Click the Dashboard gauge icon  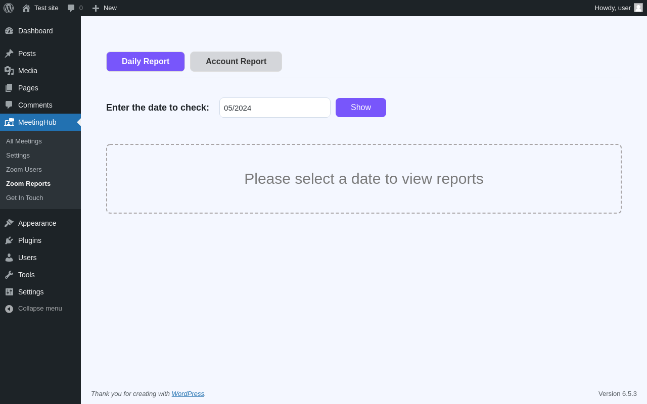(9, 31)
